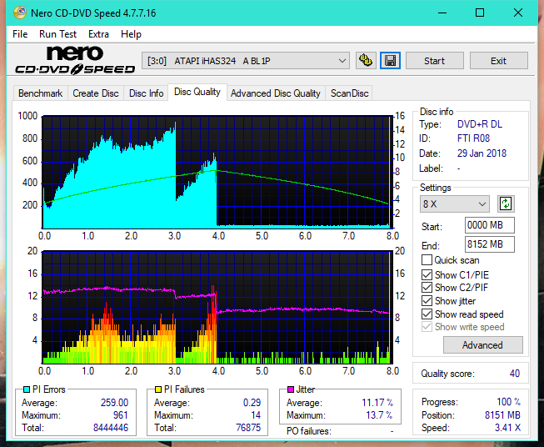This screenshot has height=447, width=544.
Task: Click the Quality score value 40
Action: point(515,374)
